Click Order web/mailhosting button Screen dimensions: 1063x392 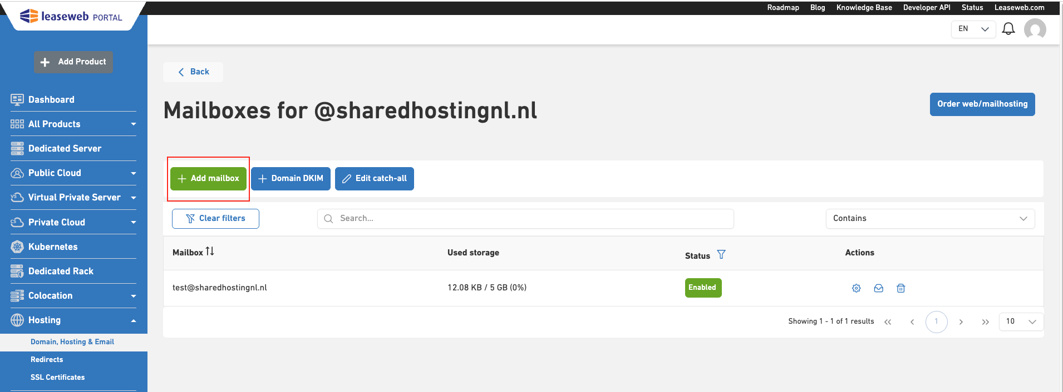pyautogui.click(x=982, y=104)
